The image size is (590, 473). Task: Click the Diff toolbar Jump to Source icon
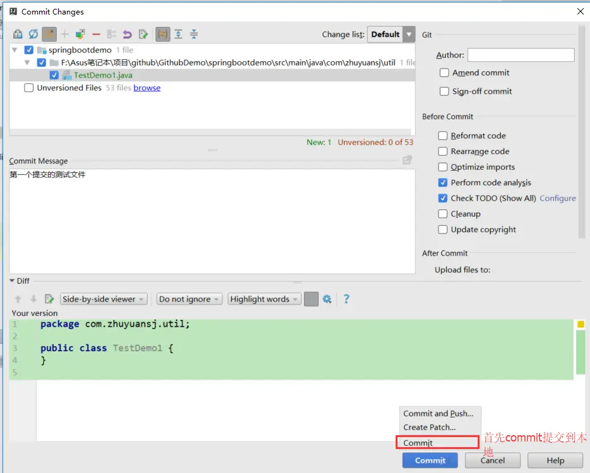49,299
